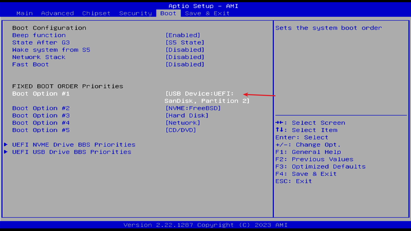Go to the Save & Exit tab
The image size is (411, 231).
208,13
